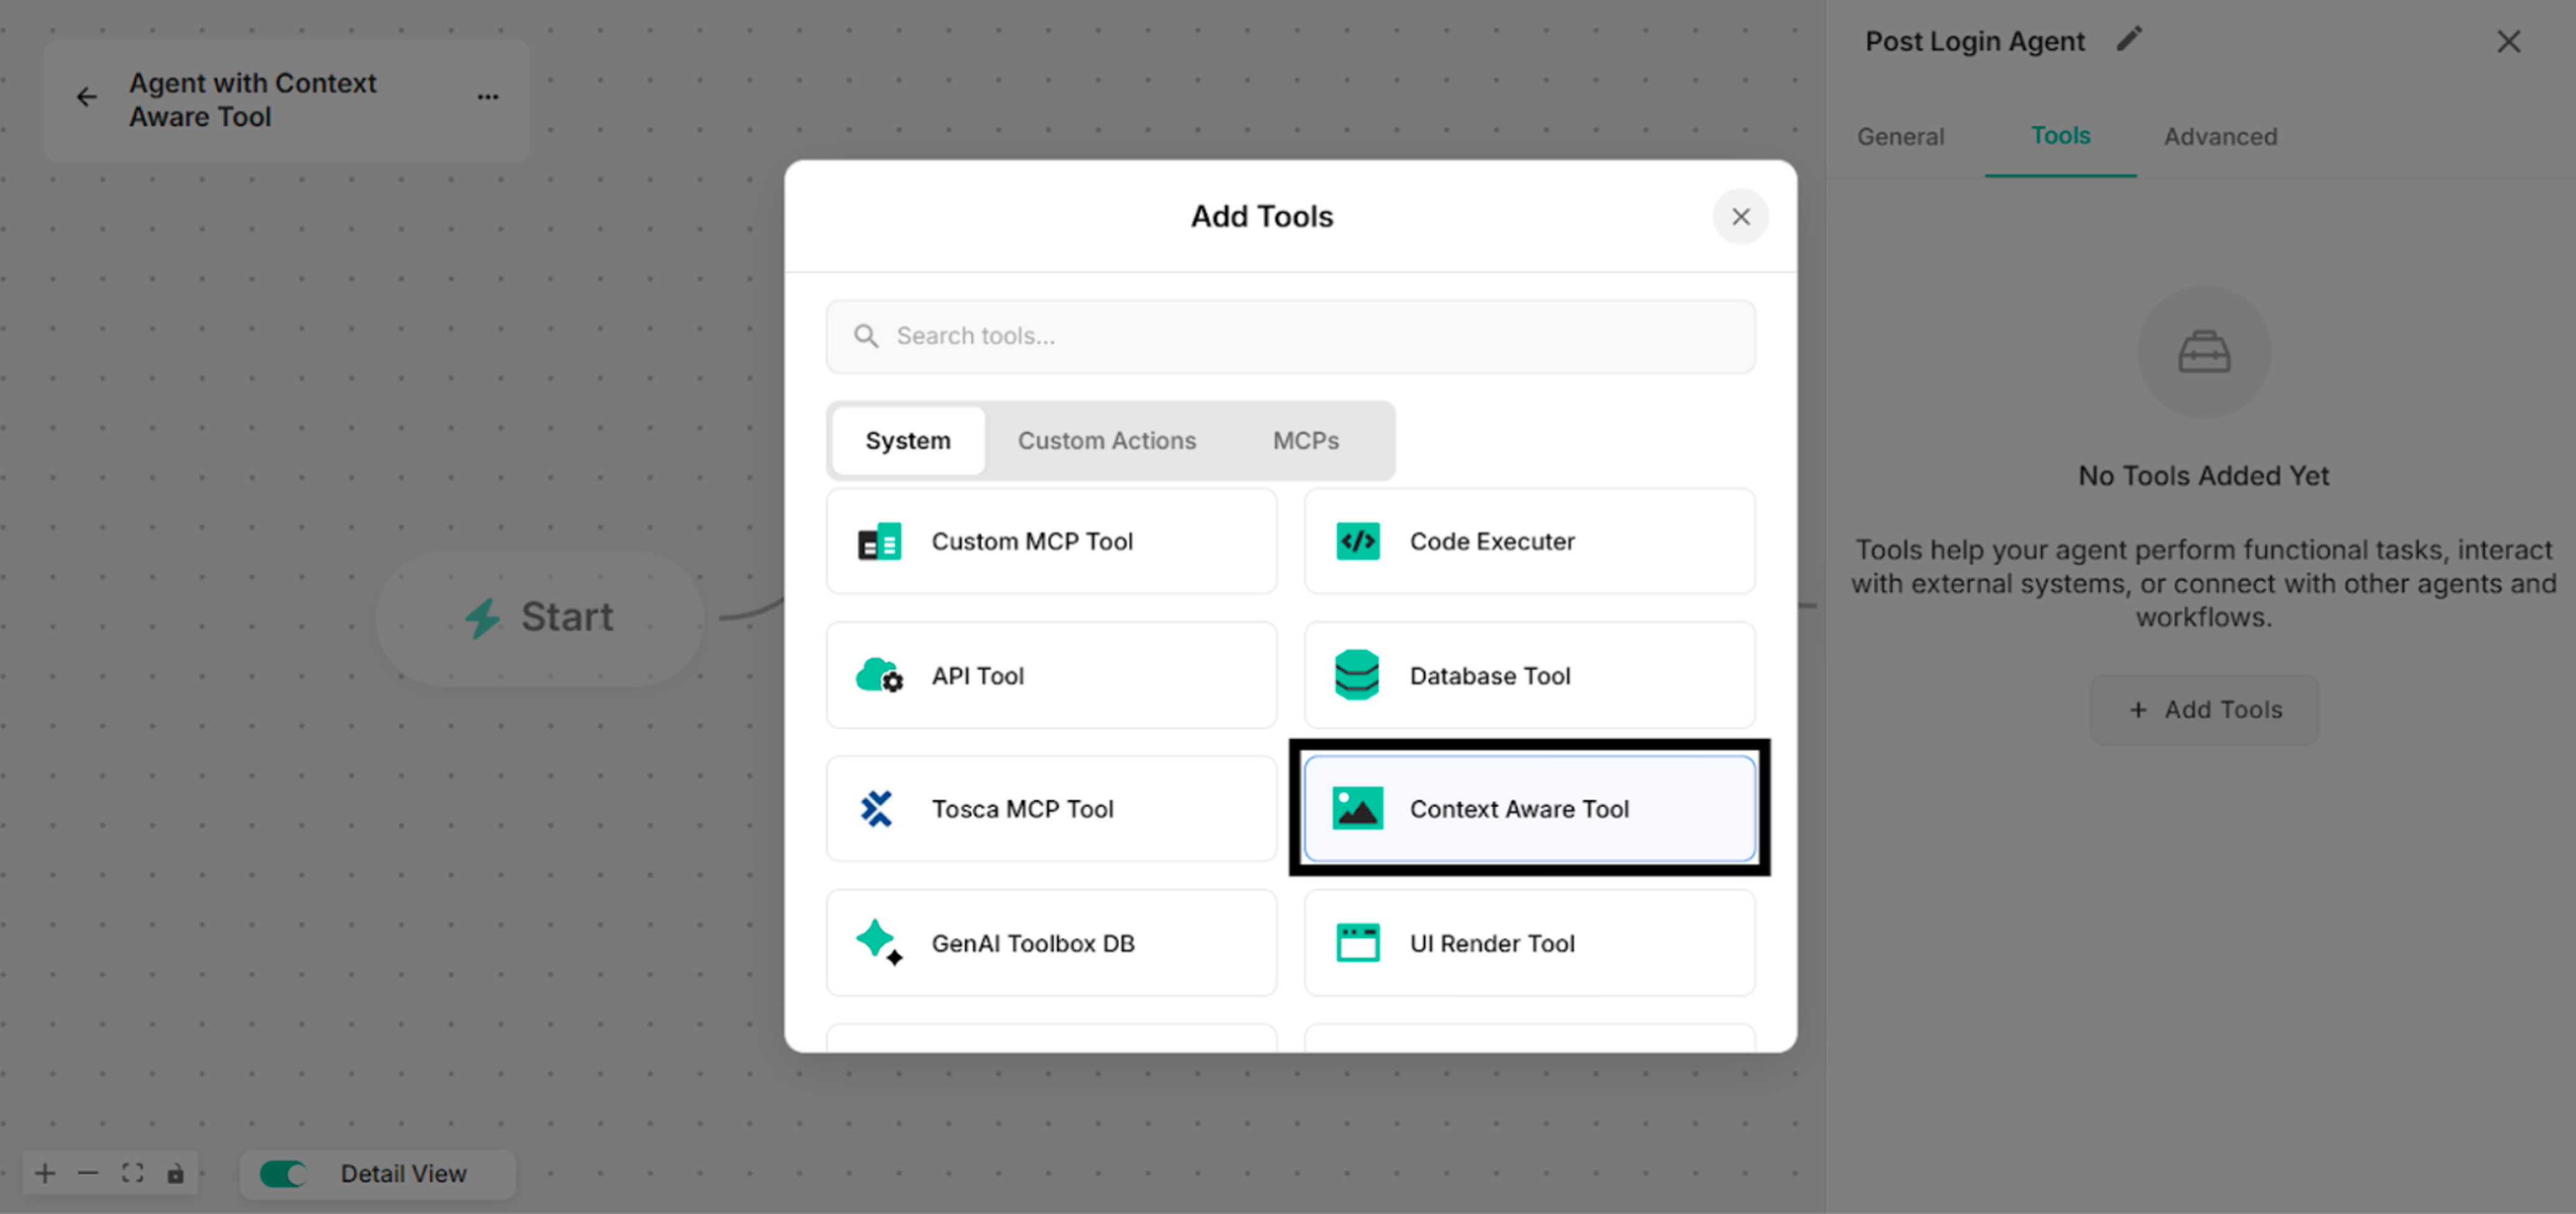Click the back arrow beside the workflow title
The image size is (2576, 1214).
[87, 97]
